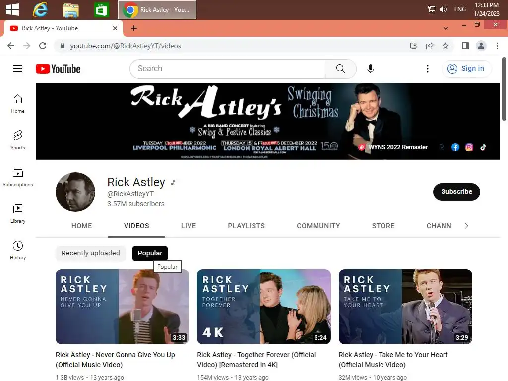Toggle Chrome's side panel icon
The image size is (508, 381).
(x=465, y=46)
